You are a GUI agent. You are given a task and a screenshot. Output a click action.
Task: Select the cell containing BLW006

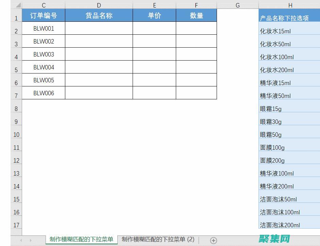tap(44, 93)
